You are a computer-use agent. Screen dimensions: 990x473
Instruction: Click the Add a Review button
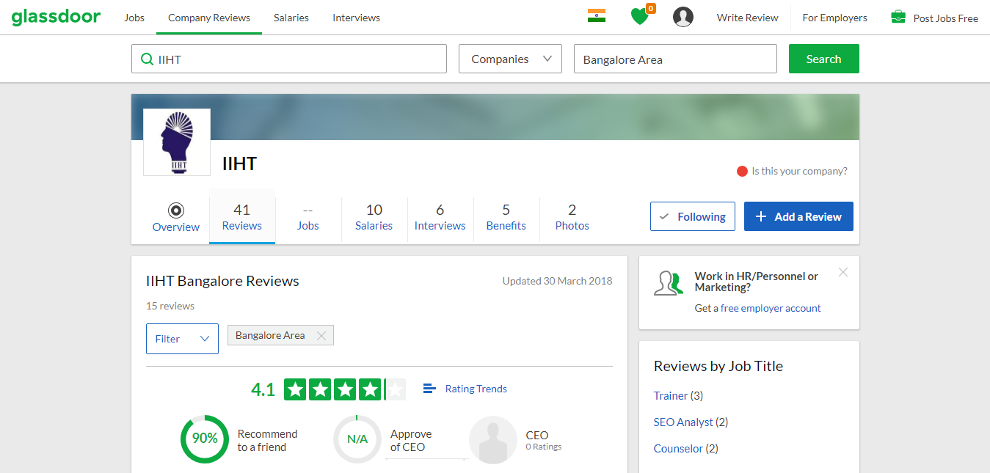(x=798, y=216)
